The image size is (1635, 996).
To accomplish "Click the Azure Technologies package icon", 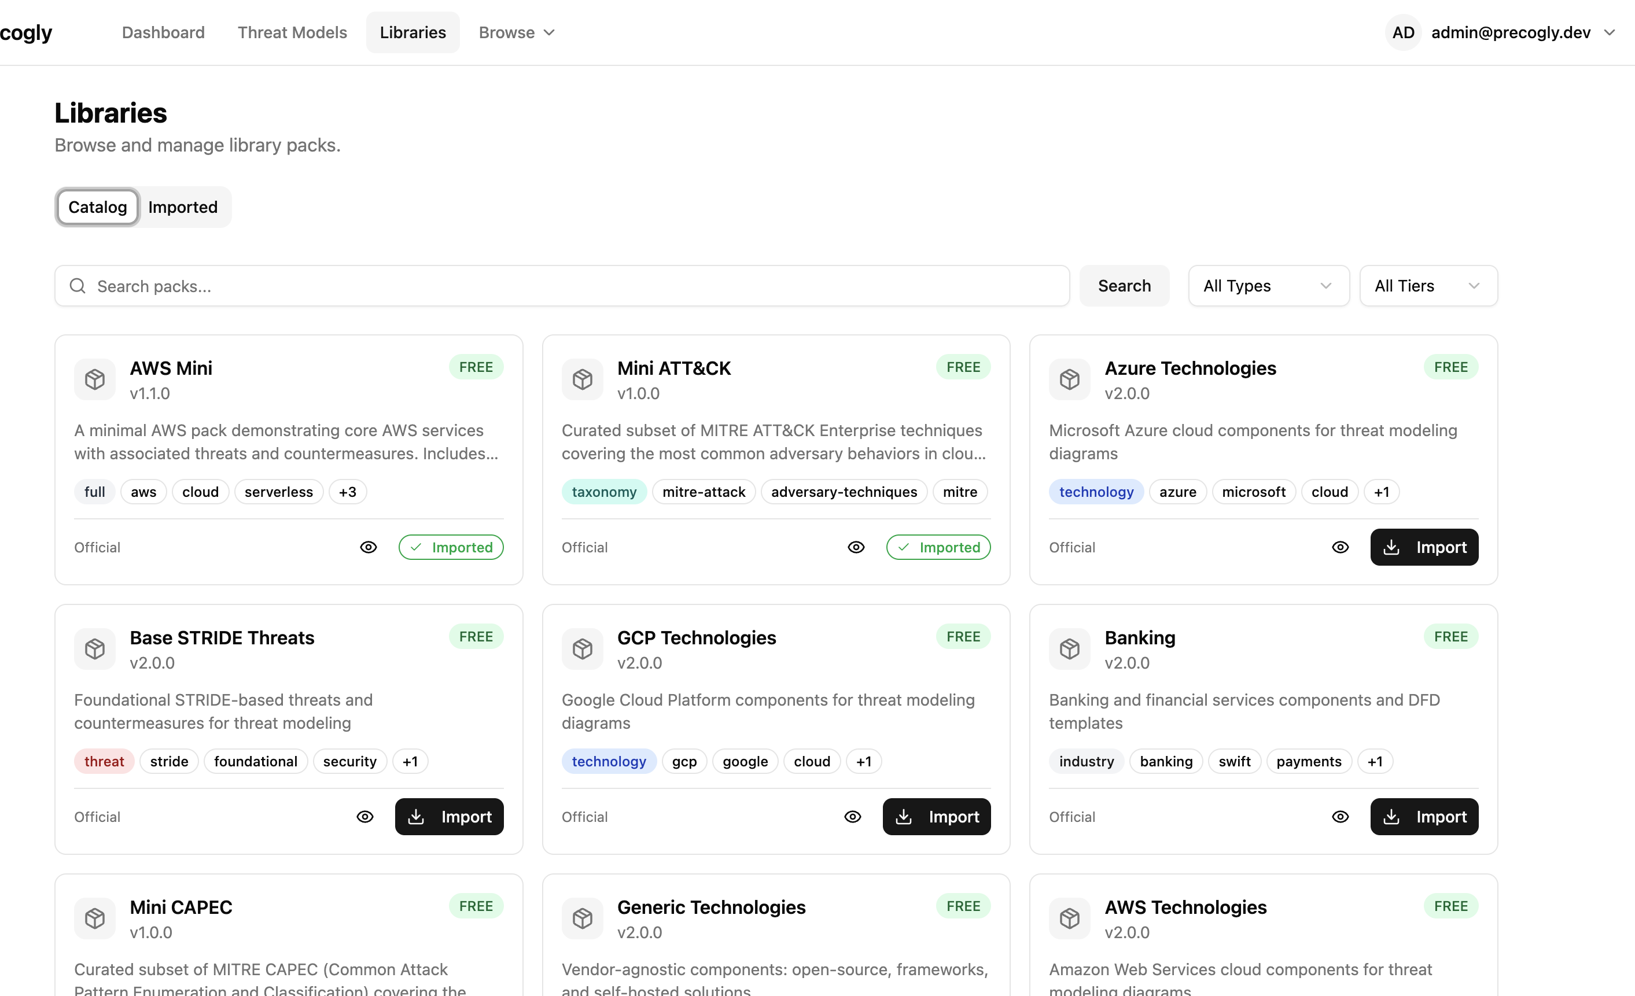I will point(1069,379).
